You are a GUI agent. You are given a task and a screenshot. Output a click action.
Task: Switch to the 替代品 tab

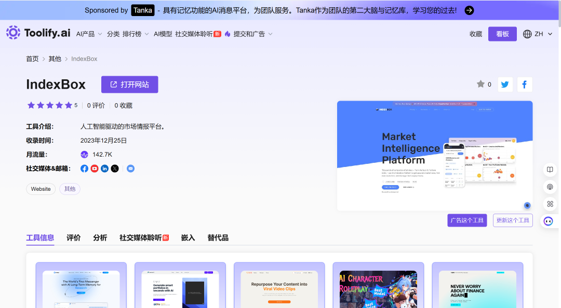click(218, 238)
